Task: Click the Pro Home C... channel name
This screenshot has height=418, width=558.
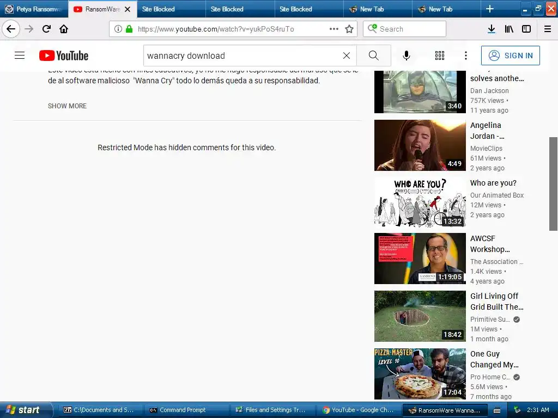Action: click(490, 377)
